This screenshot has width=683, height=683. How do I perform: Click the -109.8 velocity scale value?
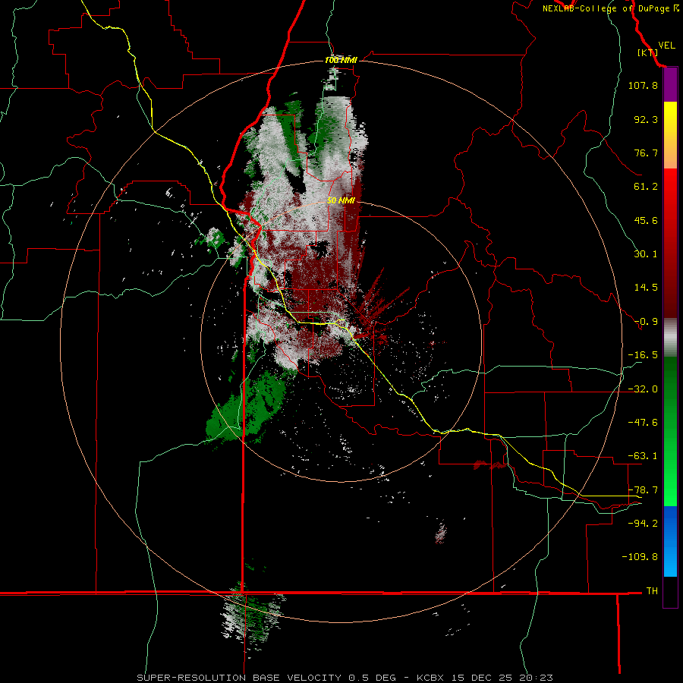click(640, 557)
